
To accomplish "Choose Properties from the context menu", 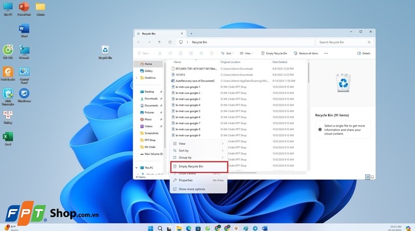I will coord(199,181).
